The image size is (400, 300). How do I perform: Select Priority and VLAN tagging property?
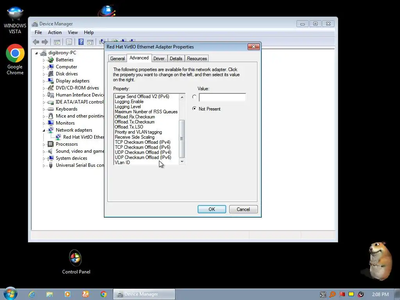tap(138, 132)
